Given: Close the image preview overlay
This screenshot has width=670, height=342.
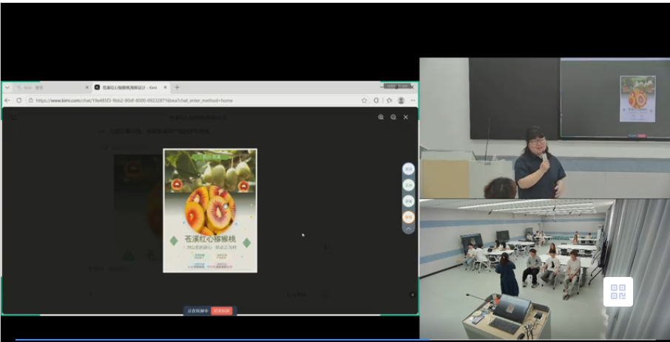Looking at the screenshot, I should click(x=406, y=117).
